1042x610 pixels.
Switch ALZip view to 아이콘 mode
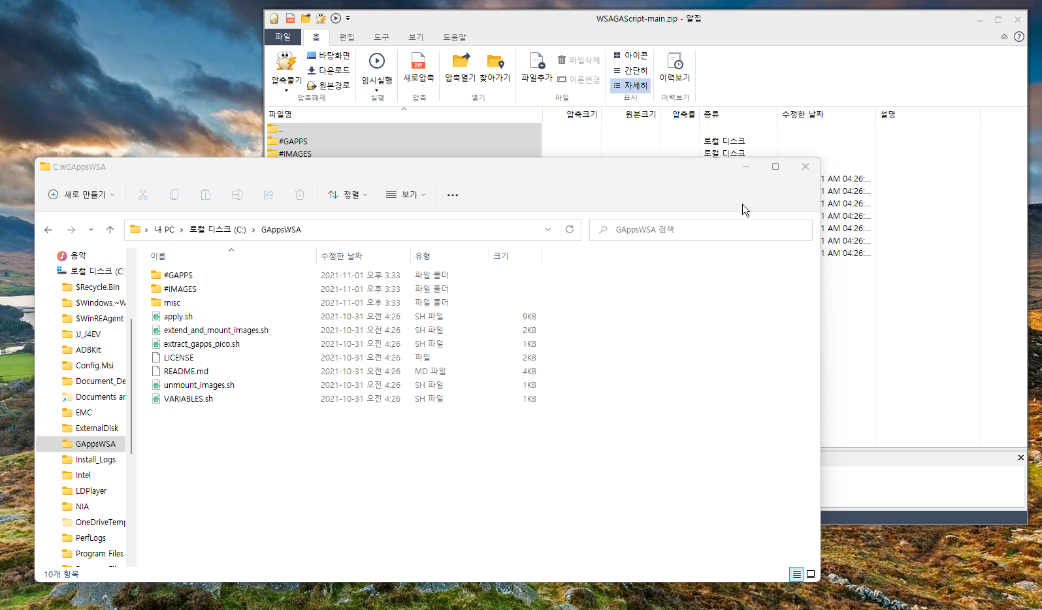pyautogui.click(x=630, y=56)
